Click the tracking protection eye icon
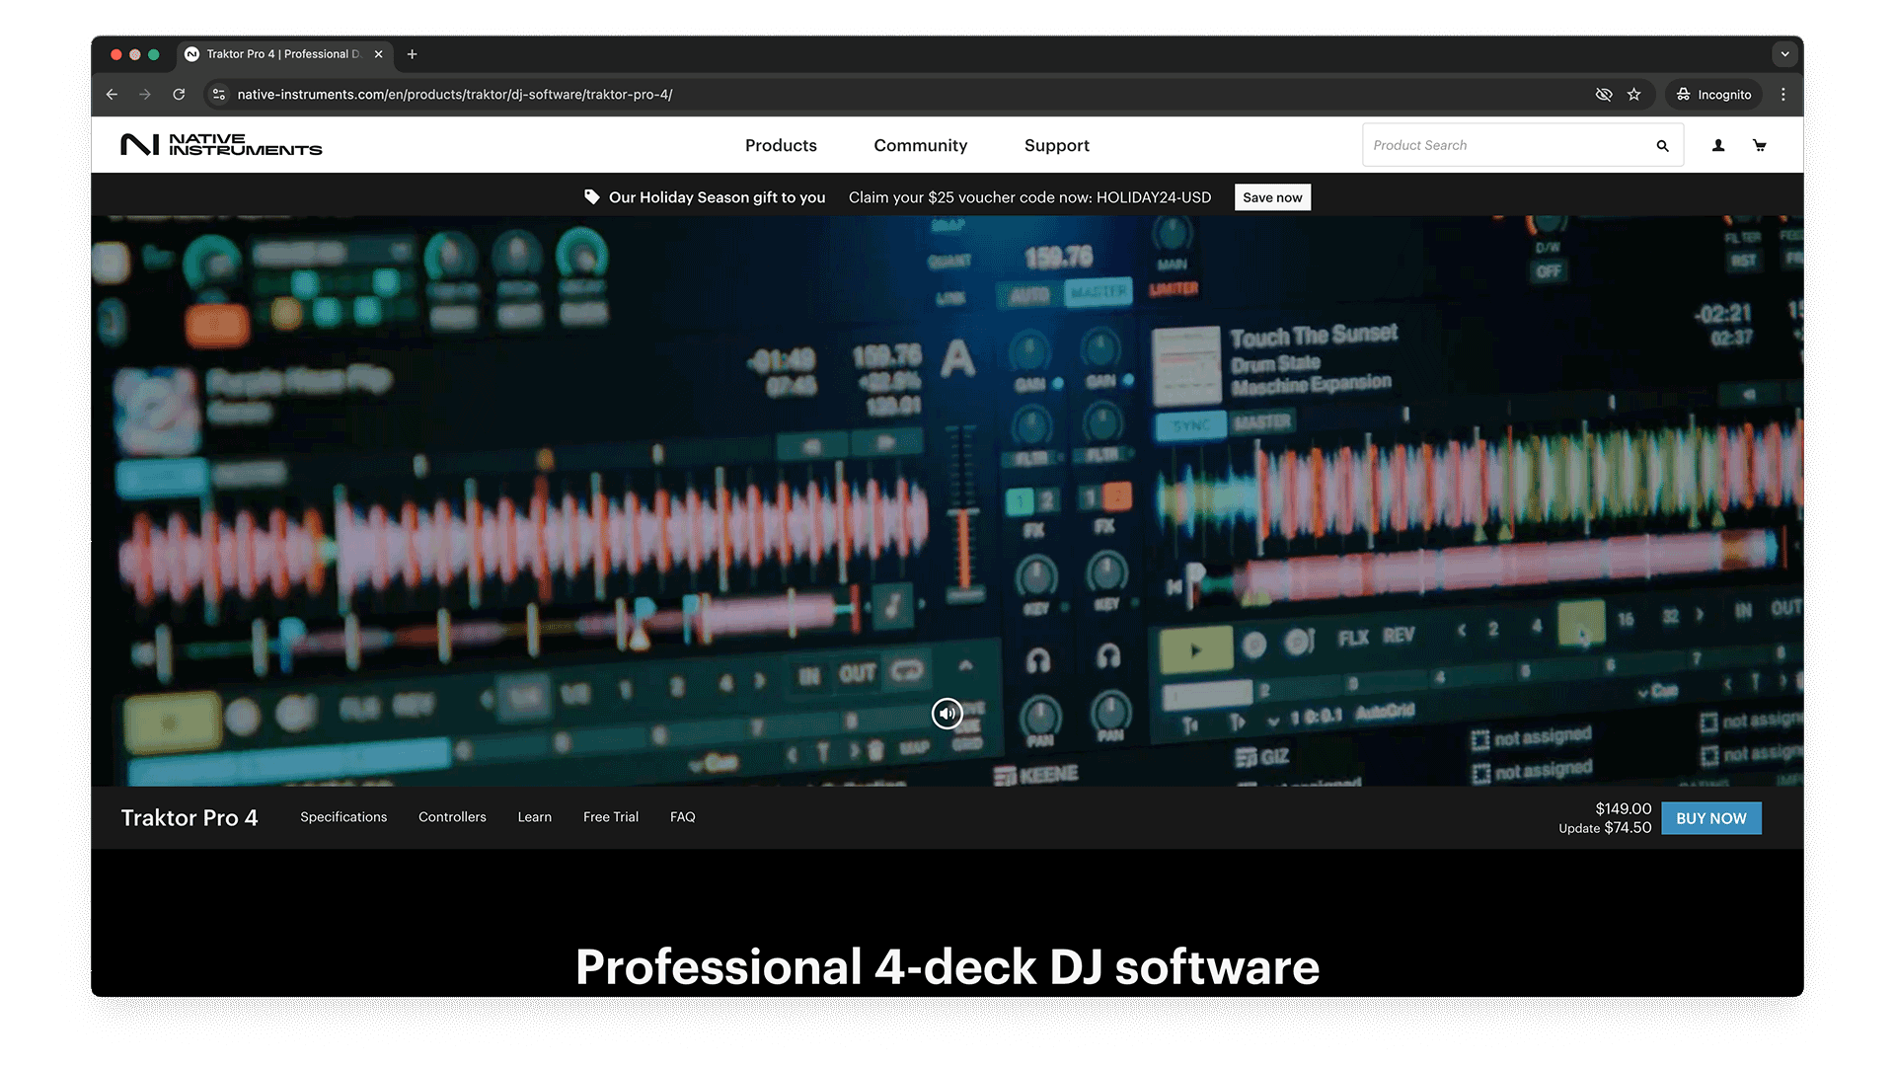This screenshot has height=1066, width=1895. [x=1604, y=95]
